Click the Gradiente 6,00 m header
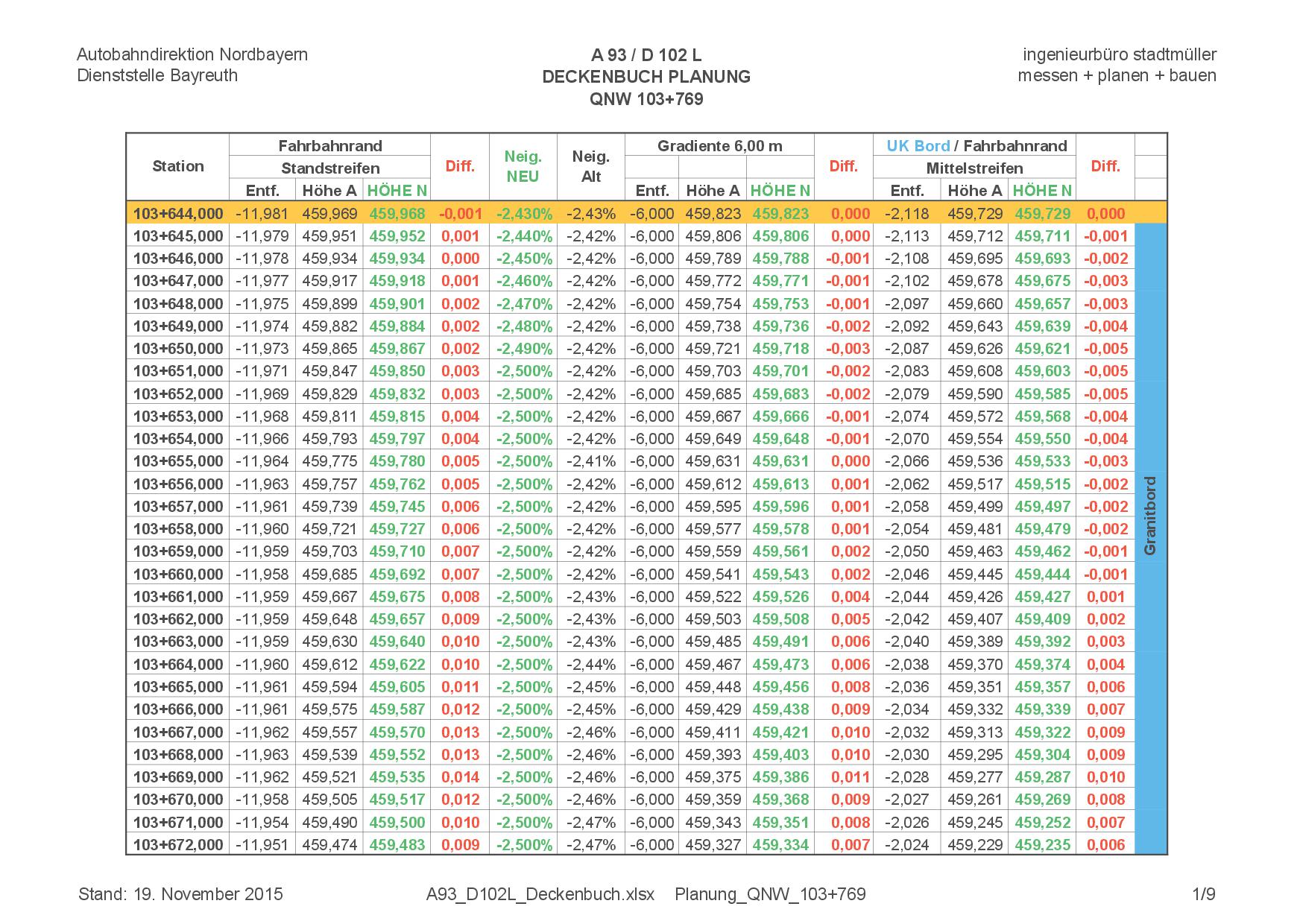This screenshot has width=1300, height=924. click(719, 146)
